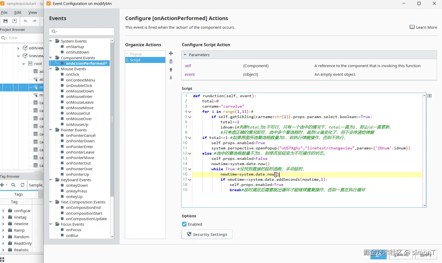Move the Script action up
This screenshot has width=442, height=263.
click(171, 70)
